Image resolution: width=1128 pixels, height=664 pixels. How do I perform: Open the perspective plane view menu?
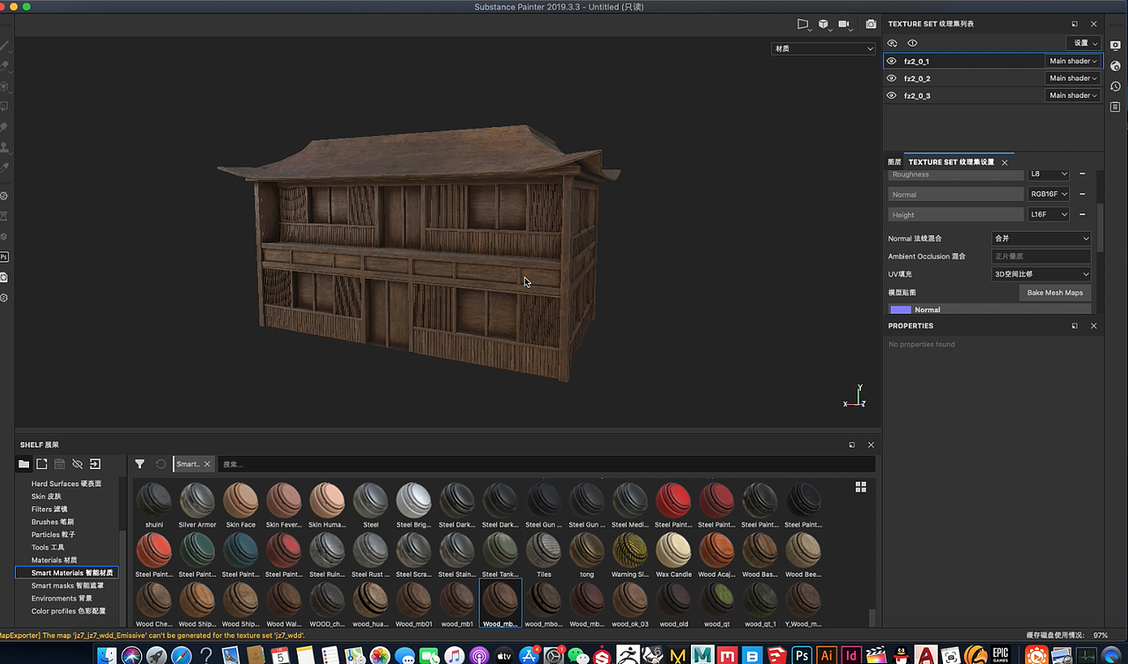coord(804,25)
